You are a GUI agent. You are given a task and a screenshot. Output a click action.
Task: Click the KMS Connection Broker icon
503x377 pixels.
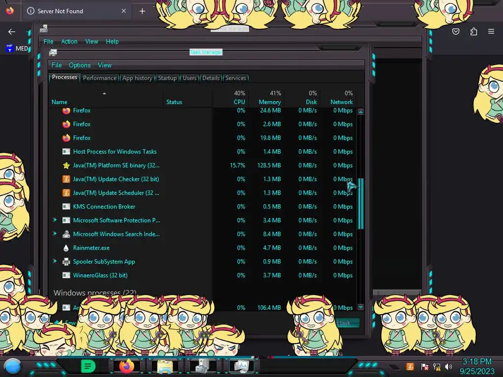coord(66,207)
